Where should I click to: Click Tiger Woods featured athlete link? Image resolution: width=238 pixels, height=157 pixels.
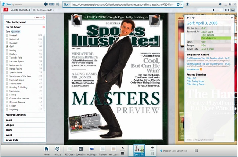(208, 35)
